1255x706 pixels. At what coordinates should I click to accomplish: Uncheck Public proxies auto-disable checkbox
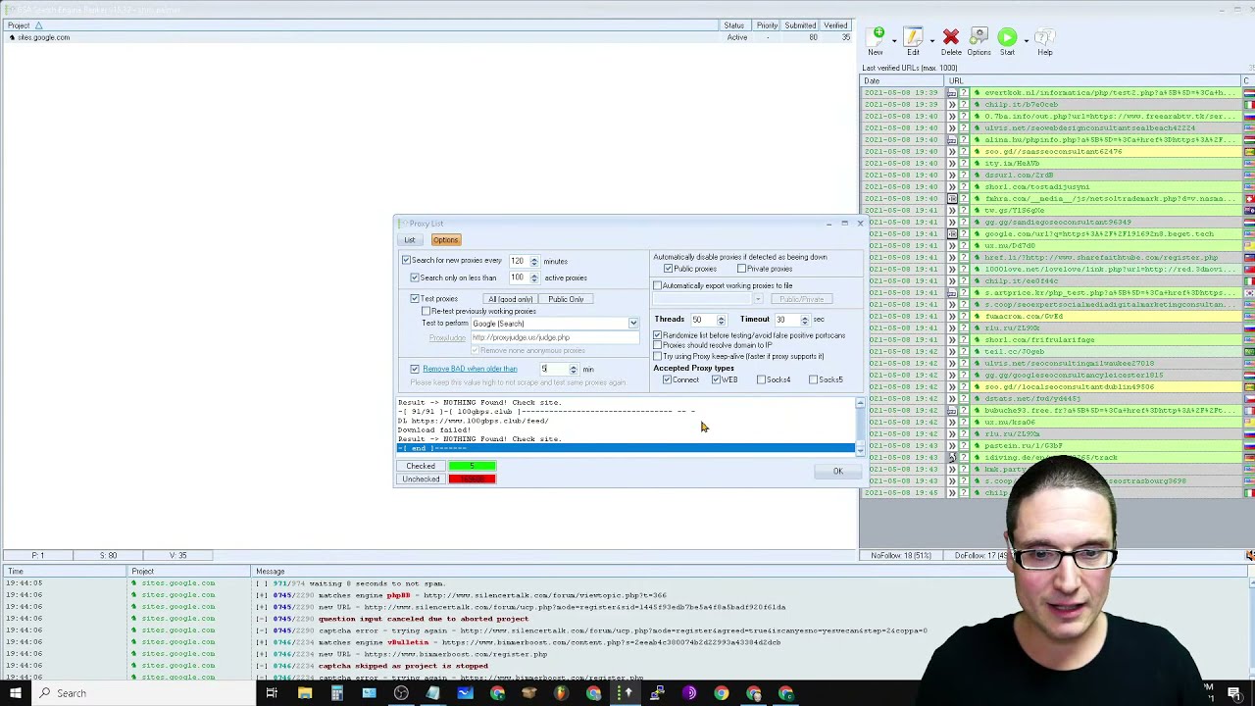[668, 269]
